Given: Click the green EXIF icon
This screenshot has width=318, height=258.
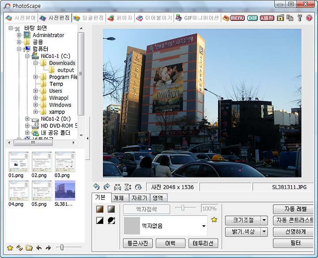Looking at the screenshot, I should 252,18.
